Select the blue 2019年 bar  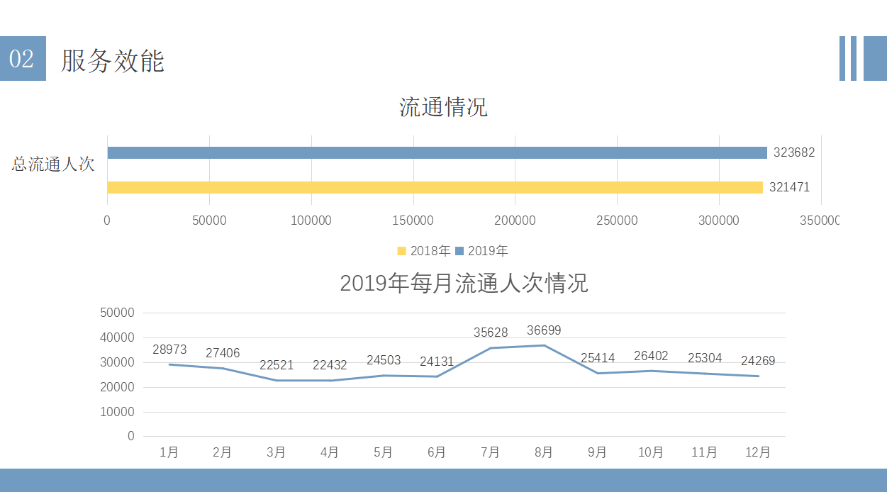[x=437, y=152]
